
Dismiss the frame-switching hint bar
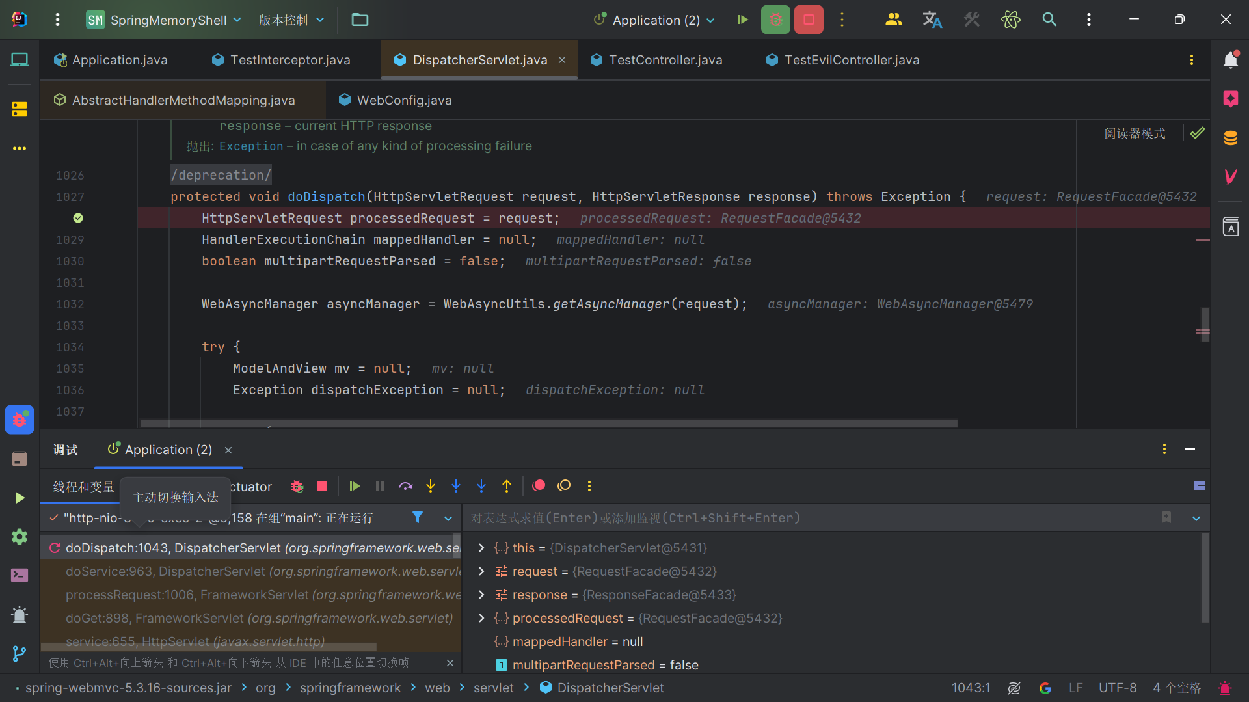450,662
